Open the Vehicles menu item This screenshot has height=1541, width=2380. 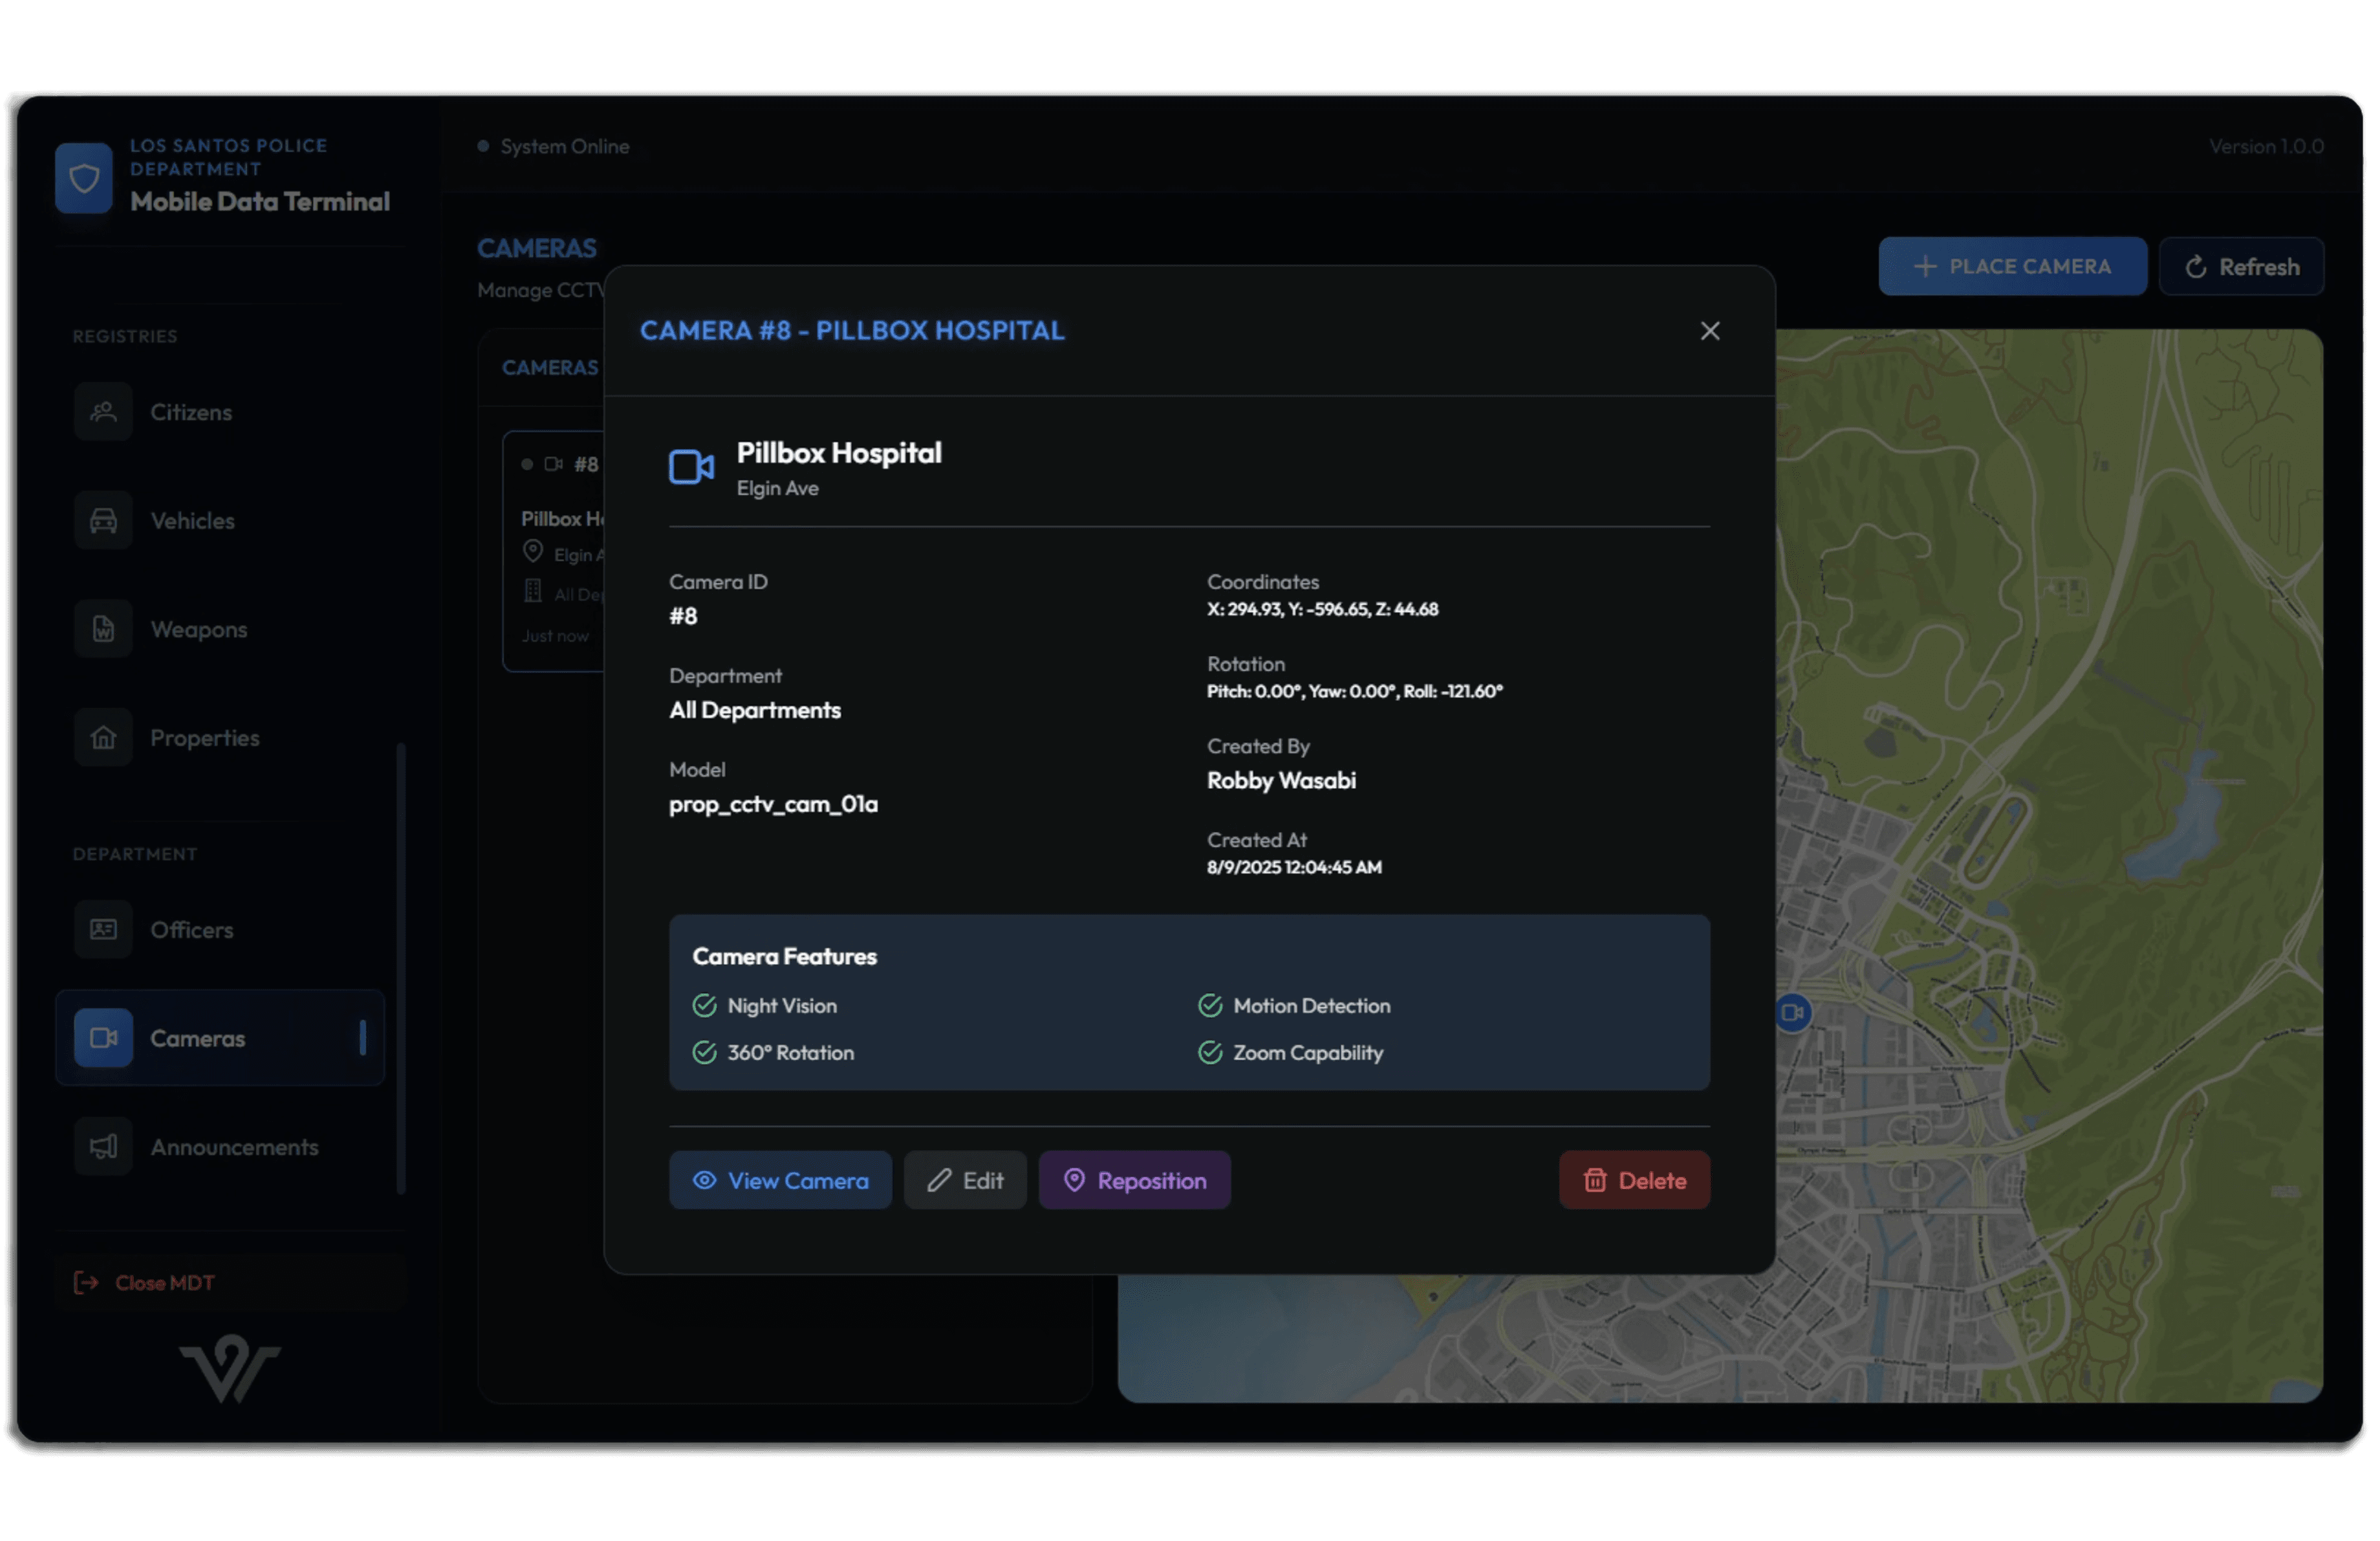(x=220, y=520)
